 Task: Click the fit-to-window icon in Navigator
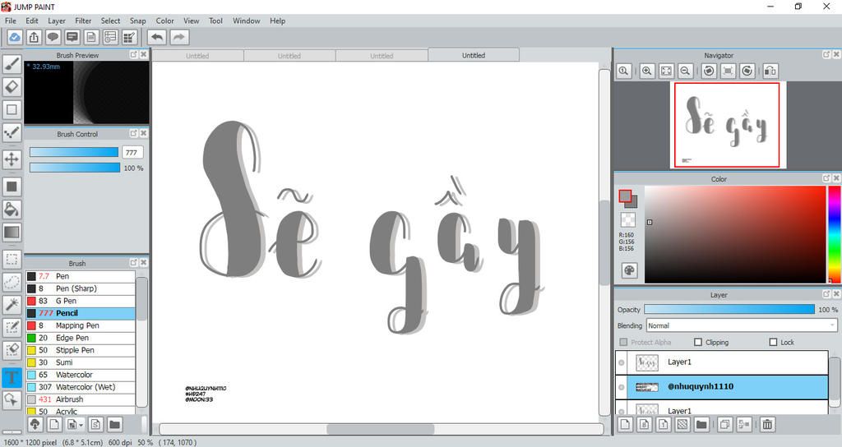point(666,71)
